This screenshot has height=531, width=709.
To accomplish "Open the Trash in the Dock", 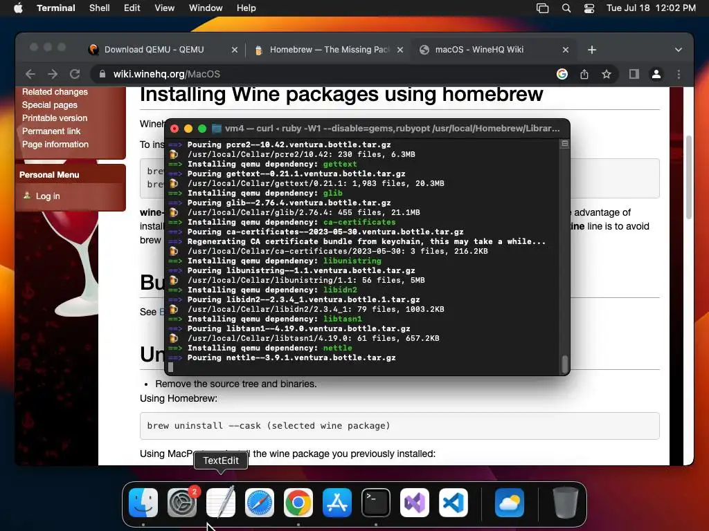I will pos(565,503).
